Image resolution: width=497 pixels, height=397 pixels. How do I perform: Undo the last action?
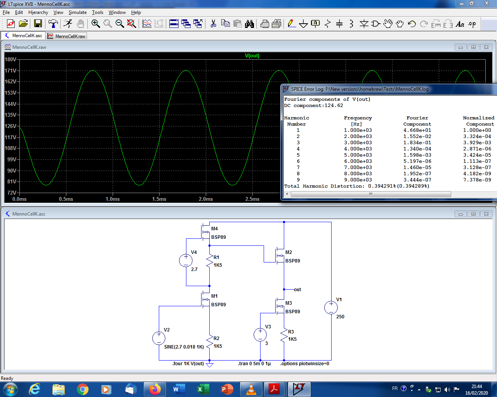[x=412, y=24]
